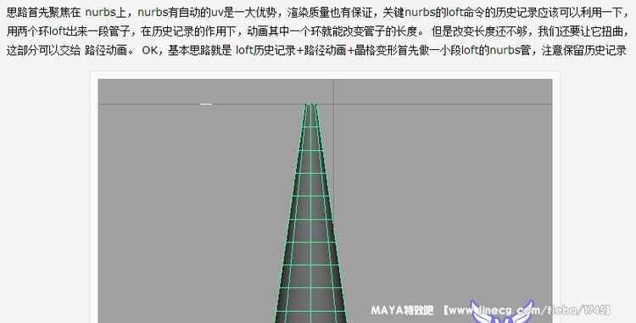Screen dimensions: 636x323
Task: Open the Maya NURBS cone tutorial image
Action: click(x=325, y=201)
